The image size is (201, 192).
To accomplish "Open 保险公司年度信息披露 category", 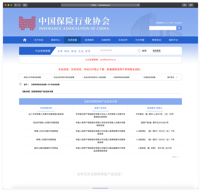I will (x=32, y=77).
